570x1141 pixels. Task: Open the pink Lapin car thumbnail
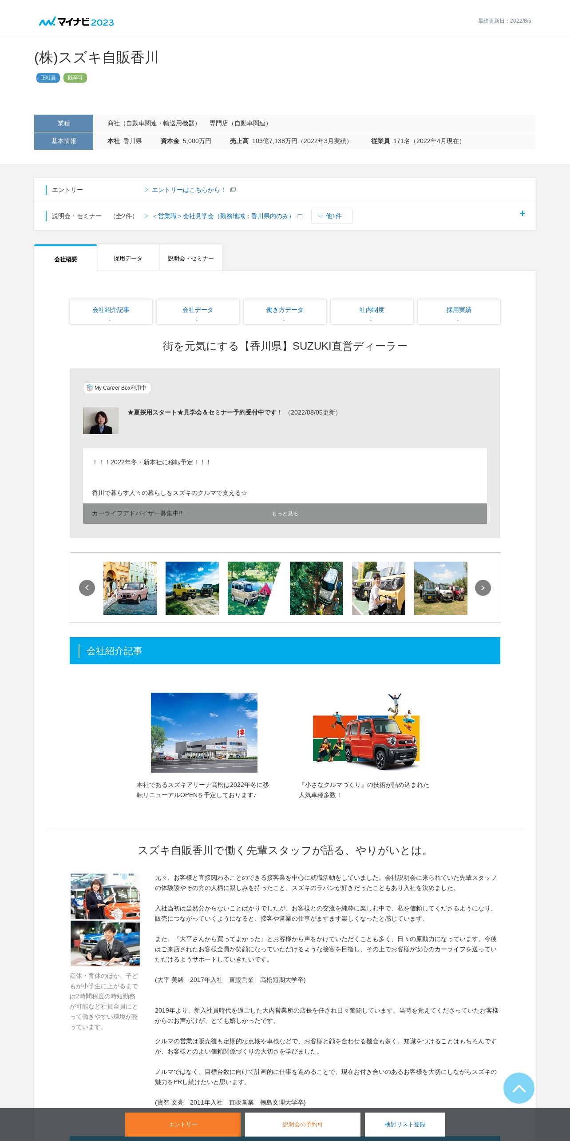pyautogui.click(x=130, y=588)
